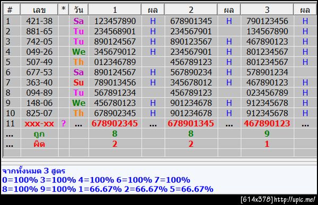
Task: Click the value 234568901 in row 2
Action: click(115, 31)
